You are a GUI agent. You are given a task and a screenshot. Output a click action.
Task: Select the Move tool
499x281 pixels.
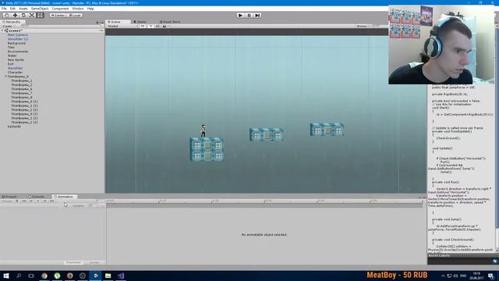click(15, 15)
